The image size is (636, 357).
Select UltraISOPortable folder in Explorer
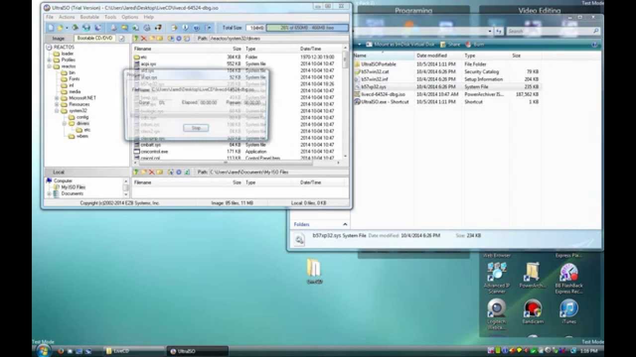(379, 64)
